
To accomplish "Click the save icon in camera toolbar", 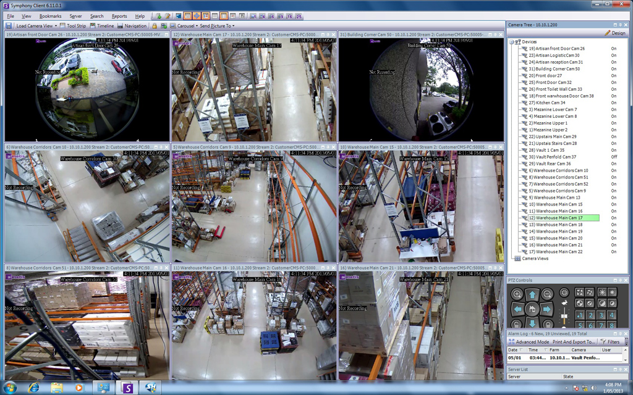I will click(9, 26).
